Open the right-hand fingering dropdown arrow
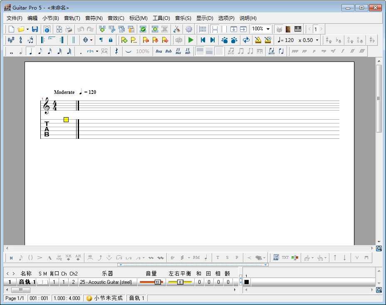Screen dimensions: 386x305 pyautogui.click(x=325, y=258)
